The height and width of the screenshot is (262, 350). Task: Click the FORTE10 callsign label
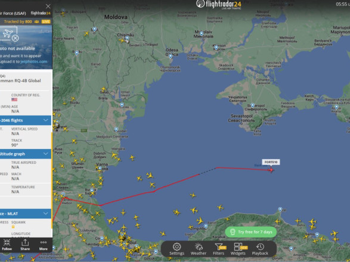click(271, 162)
